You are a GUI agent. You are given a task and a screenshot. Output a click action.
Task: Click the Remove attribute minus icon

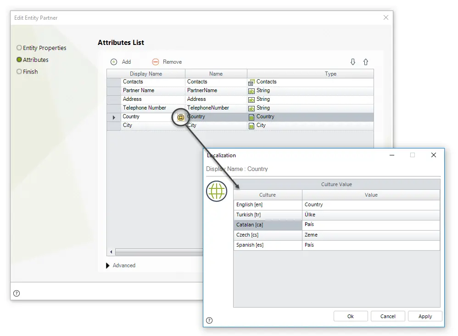coord(156,62)
